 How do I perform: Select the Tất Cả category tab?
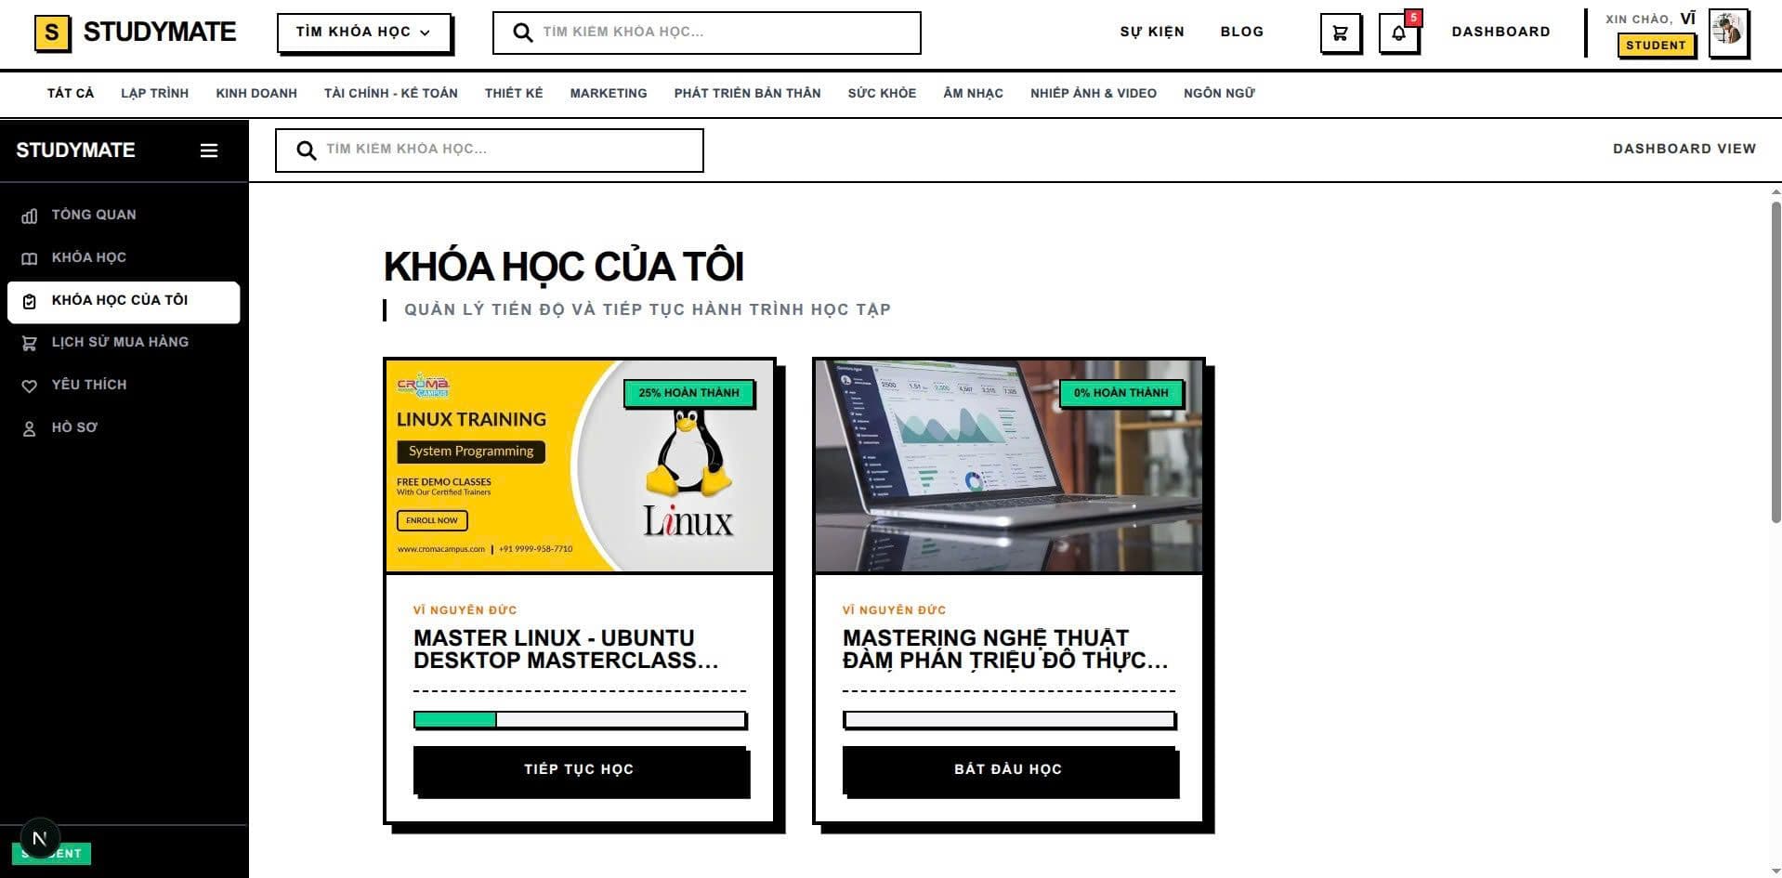click(71, 93)
